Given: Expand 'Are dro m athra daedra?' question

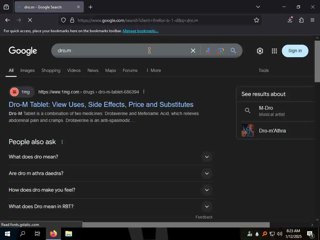Looking at the screenshot, I should click(x=110, y=173).
